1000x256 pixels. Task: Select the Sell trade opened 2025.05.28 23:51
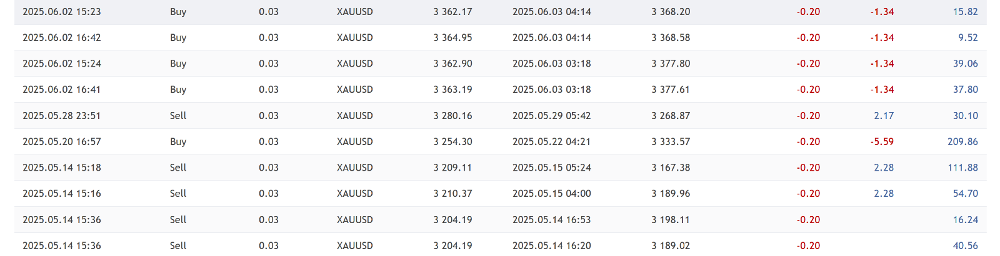pyautogui.click(x=500, y=116)
